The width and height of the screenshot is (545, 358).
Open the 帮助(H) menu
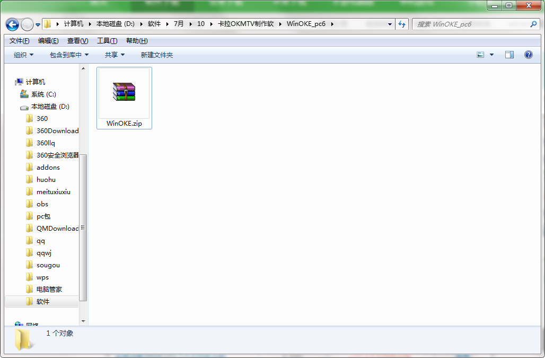[x=137, y=41]
